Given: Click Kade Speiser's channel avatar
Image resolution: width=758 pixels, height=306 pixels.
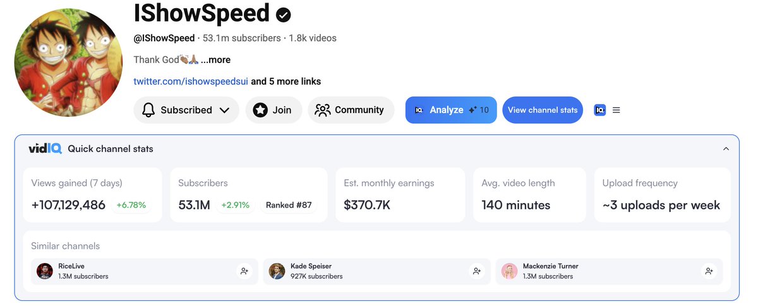Looking at the screenshot, I should coord(277,271).
